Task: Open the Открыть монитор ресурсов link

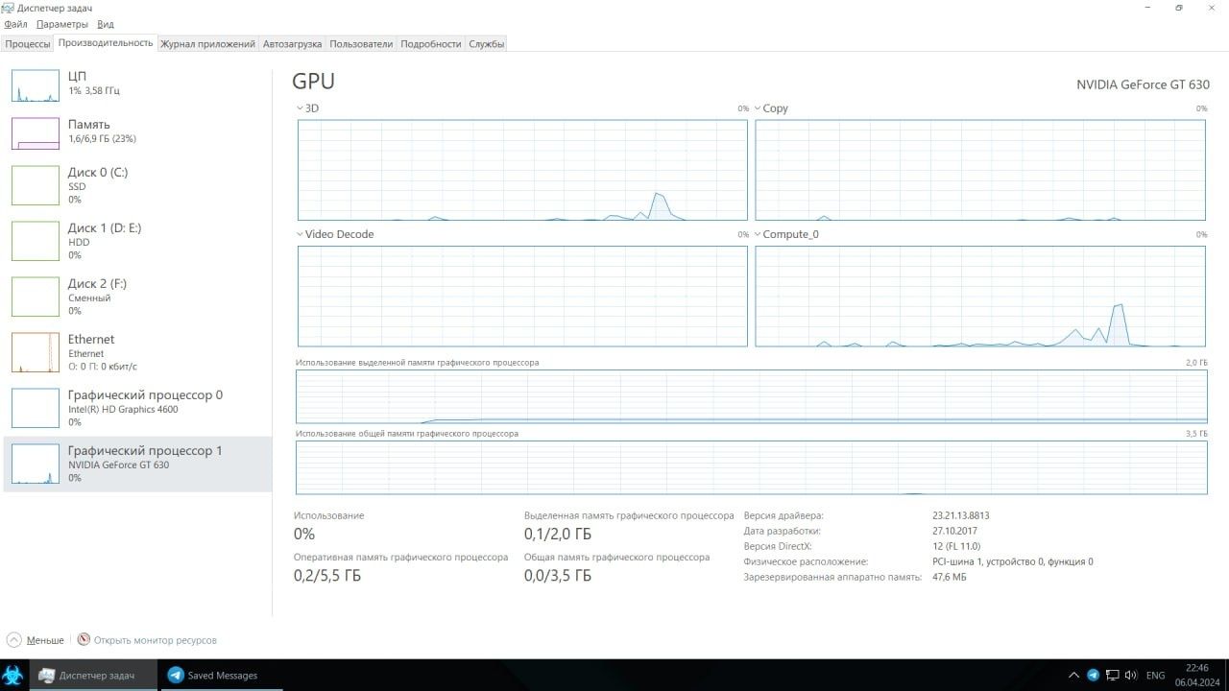Action: 156,640
